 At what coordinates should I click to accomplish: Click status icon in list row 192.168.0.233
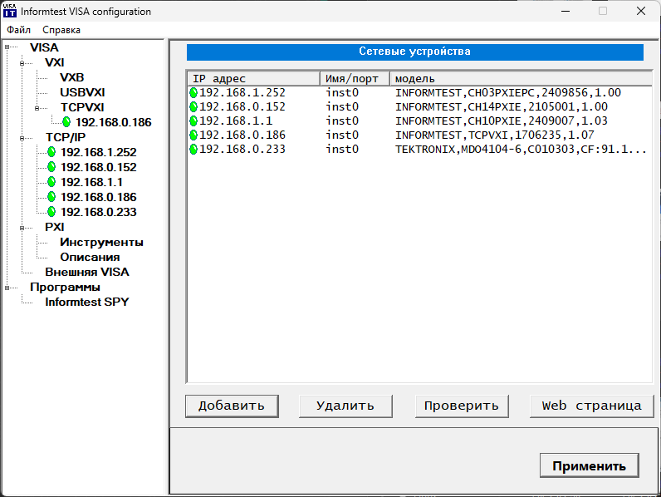pyautogui.click(x=193, y=150)
